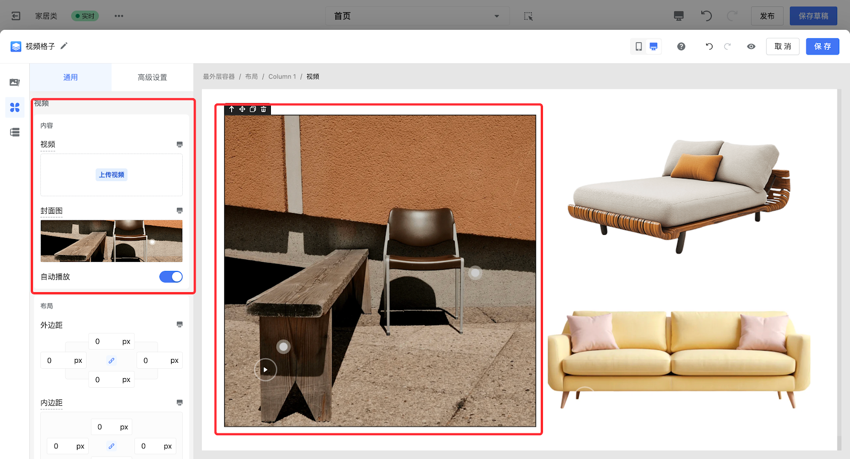Toggle preview with the eye icon
Image resolution: width=850 pixels, height=459 pixels.
(x=751, y=47)
